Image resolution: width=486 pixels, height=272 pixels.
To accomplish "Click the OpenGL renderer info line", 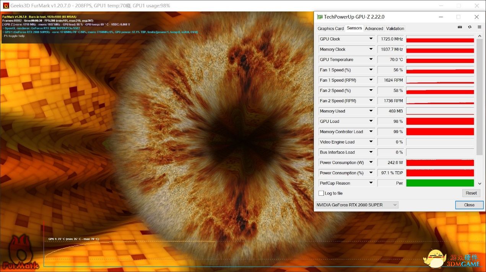I will [x=41, y=28].
